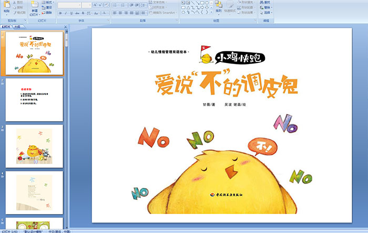Open the slide Layout (版式) dropdown

[48, 2]
